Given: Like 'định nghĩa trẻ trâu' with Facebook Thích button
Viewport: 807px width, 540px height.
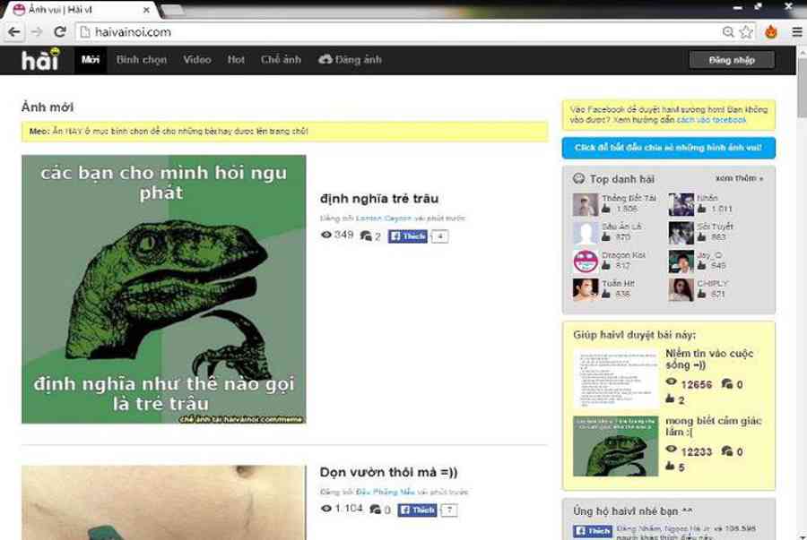Looking at the screenshot, I should (x=407, y=236).
